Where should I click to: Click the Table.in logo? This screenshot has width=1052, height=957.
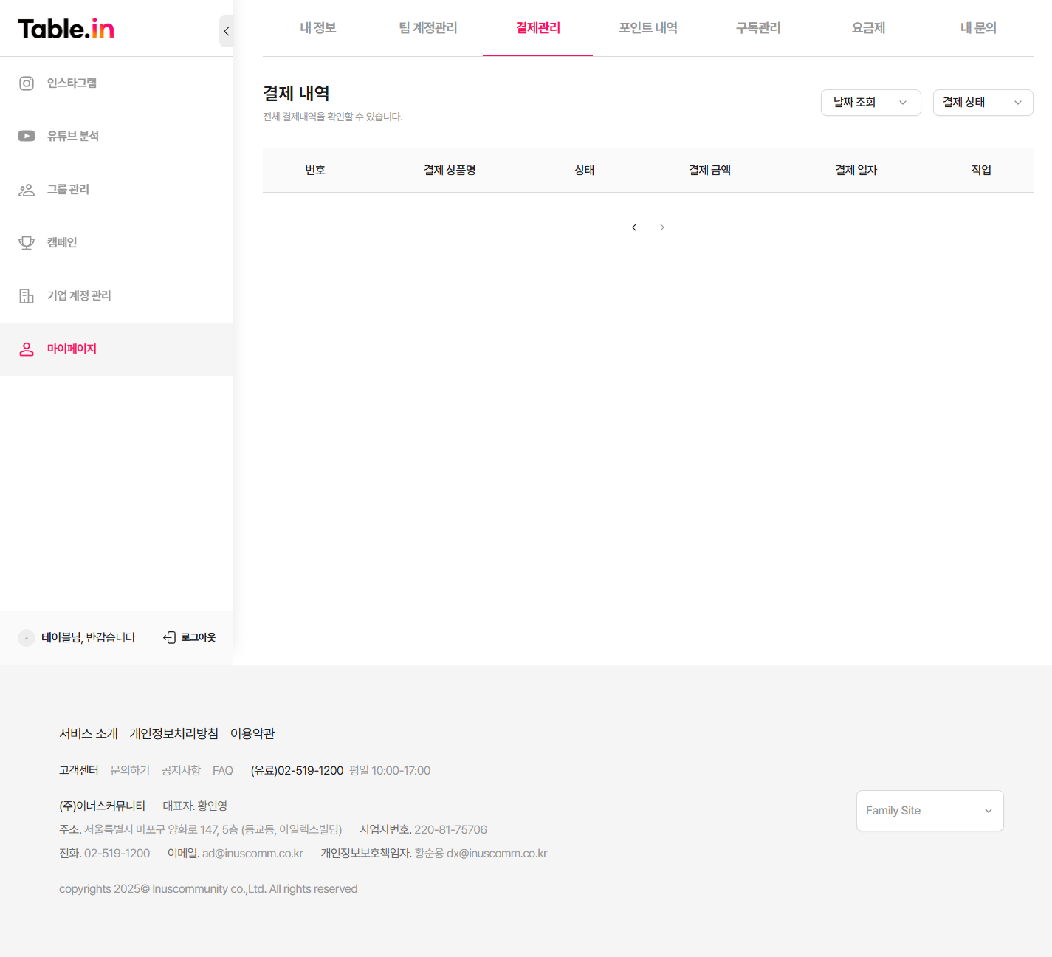[66, 29]
